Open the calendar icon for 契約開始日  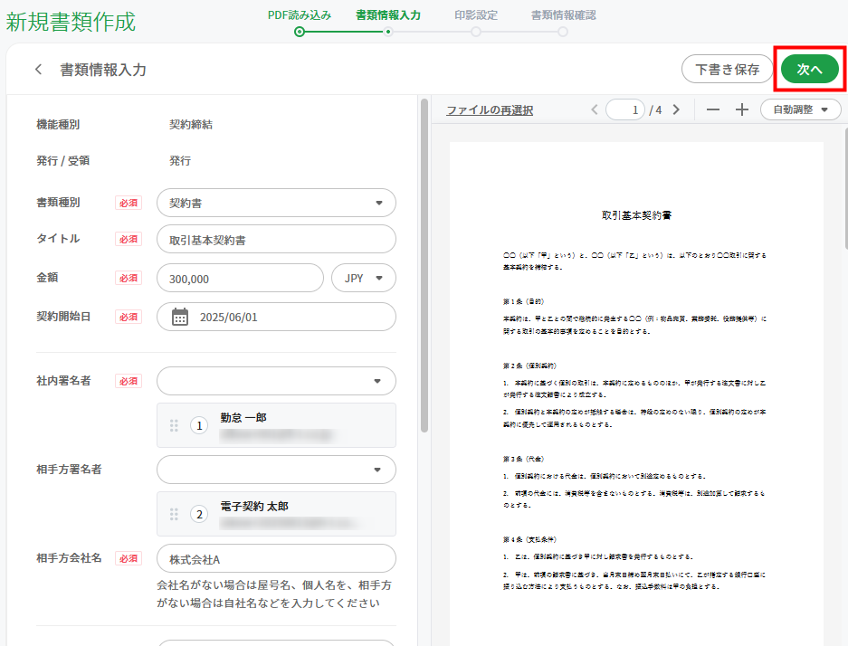point(180,317)
